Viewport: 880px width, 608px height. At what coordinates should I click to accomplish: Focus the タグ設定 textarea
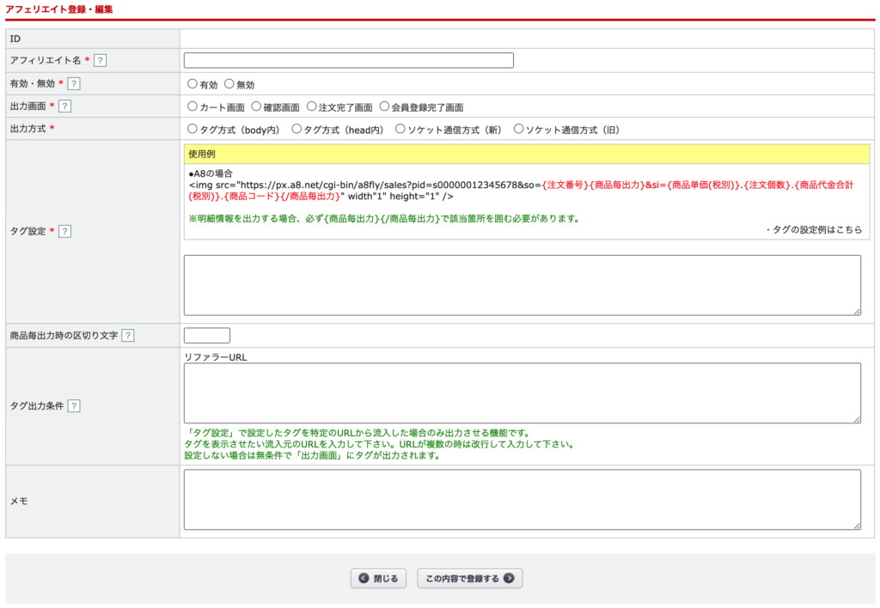pos(522,285)
